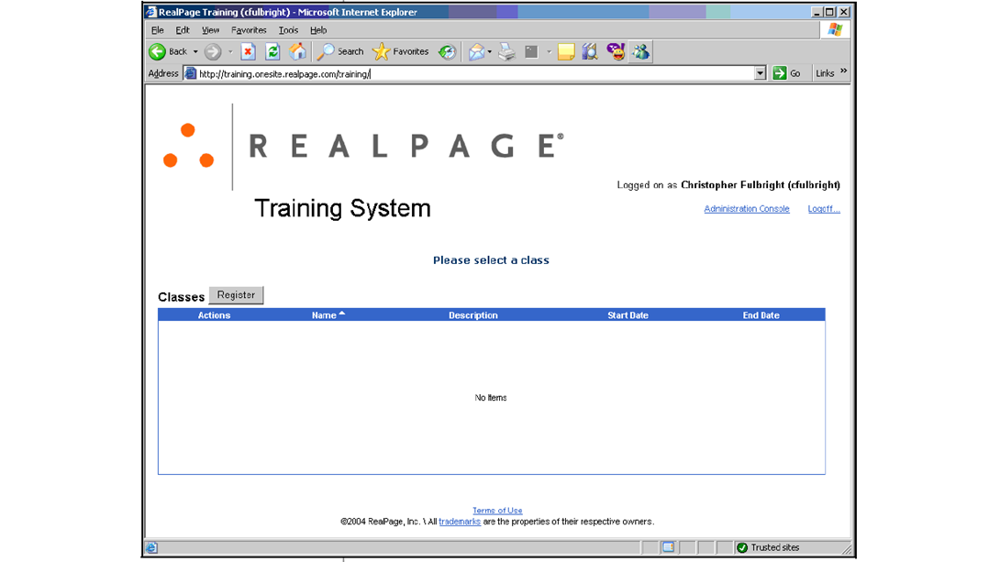Click the Forward navigation arrow
The height and width of the screenshot is (562, 1000).
point(213,51)
